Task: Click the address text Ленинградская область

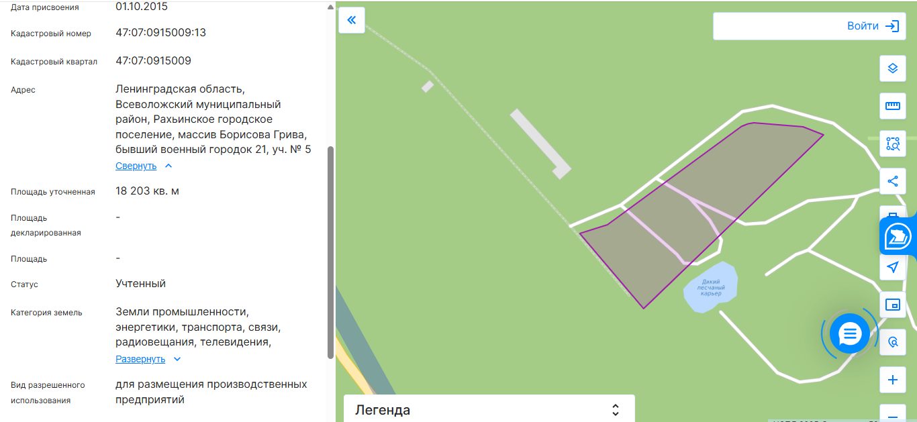Action: 180,89
